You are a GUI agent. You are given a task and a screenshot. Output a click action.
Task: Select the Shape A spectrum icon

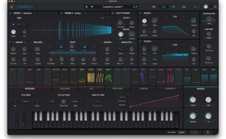(x=61, y=47)
